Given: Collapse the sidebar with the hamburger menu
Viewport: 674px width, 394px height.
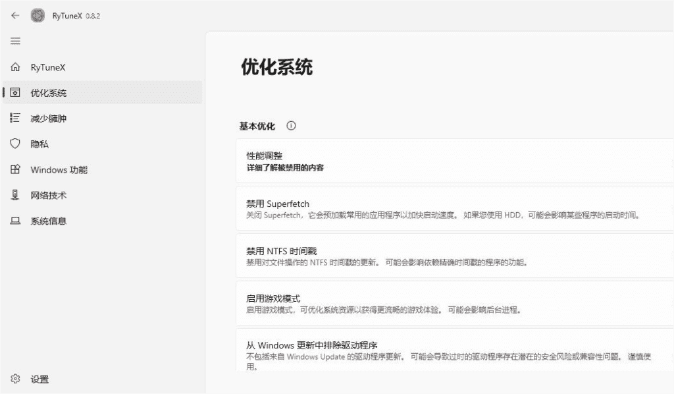Looking at the screenshot, I should pyautogui.click(x=15, y=42).
